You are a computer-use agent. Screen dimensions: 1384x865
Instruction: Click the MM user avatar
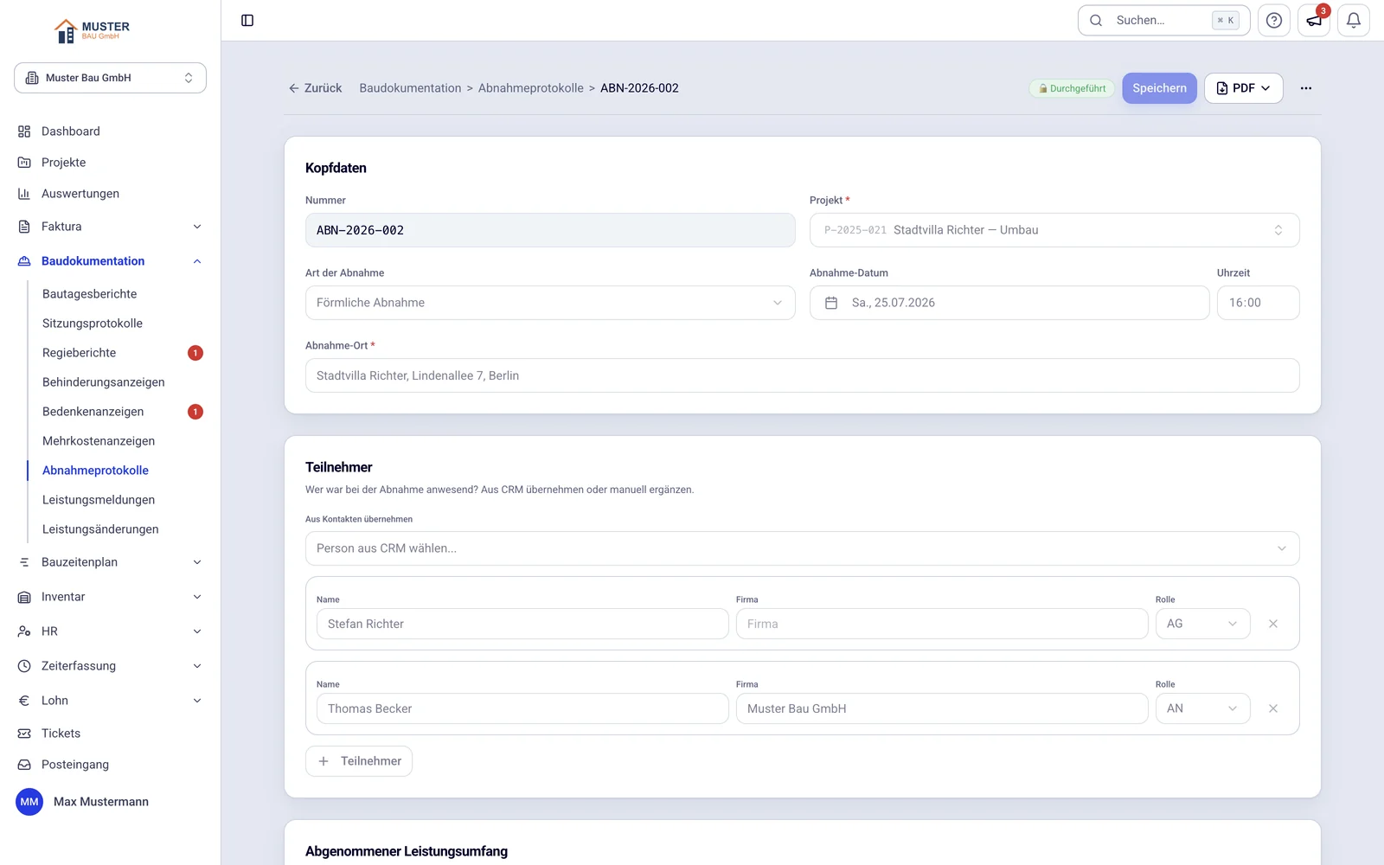pos(29,802)
